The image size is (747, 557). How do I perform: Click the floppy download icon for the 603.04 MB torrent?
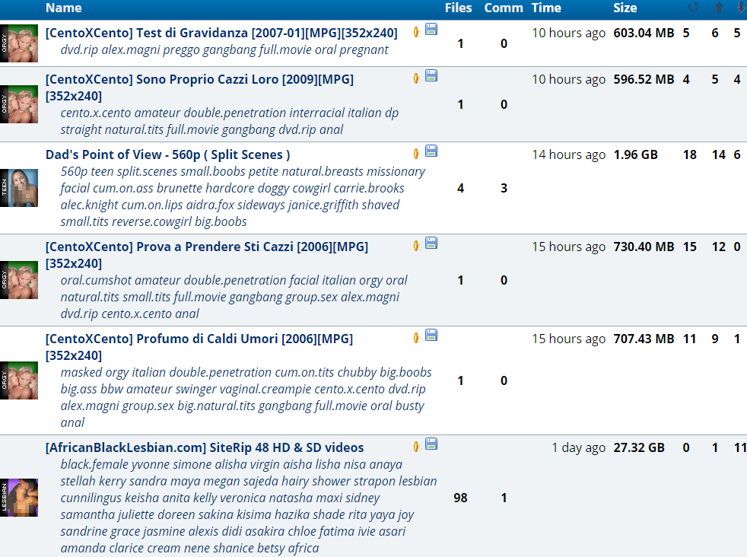tap(431, 29)
